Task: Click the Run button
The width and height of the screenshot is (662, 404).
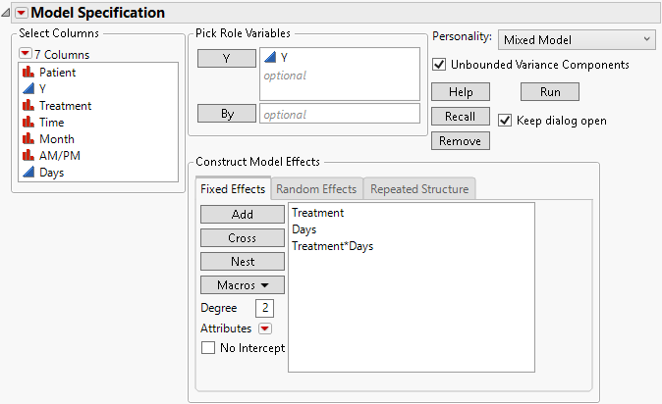Action: pos(549,91)
